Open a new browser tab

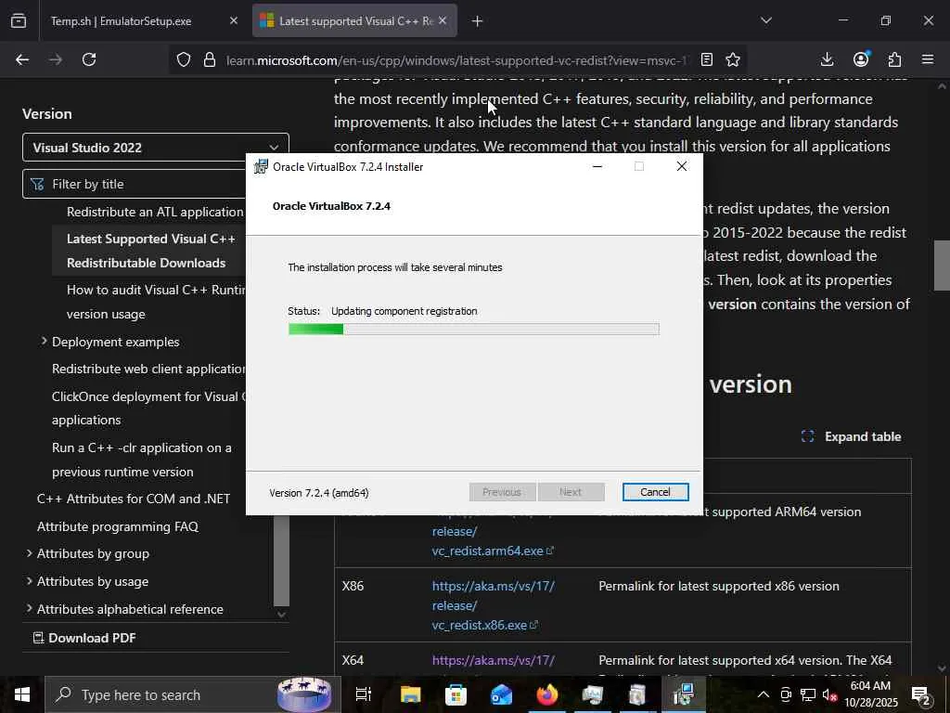(478, 21)
